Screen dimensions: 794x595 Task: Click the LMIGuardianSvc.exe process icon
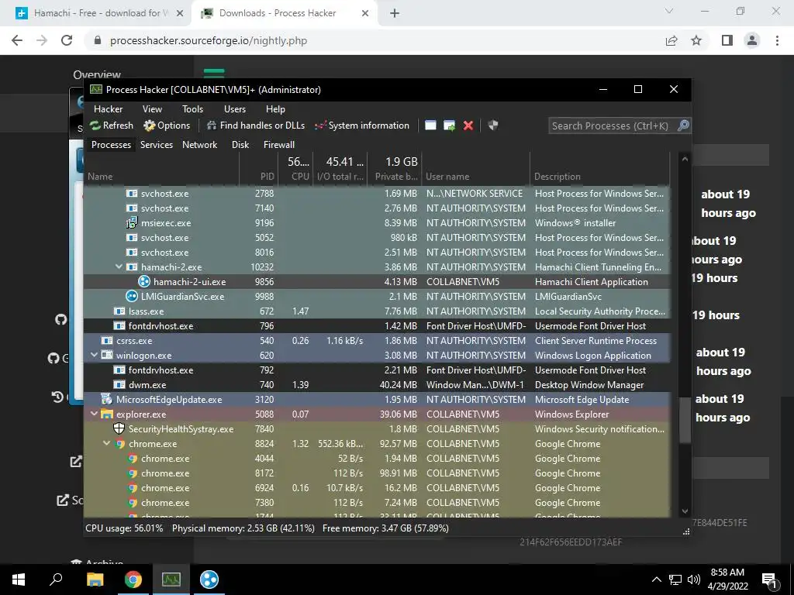click(x=132, y=297)
